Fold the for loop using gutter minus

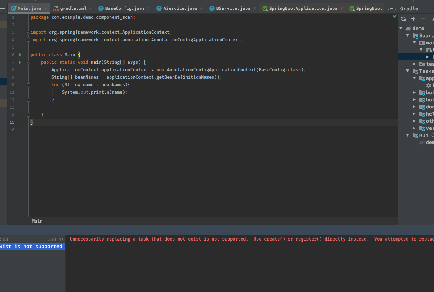(x=28, y=85)
